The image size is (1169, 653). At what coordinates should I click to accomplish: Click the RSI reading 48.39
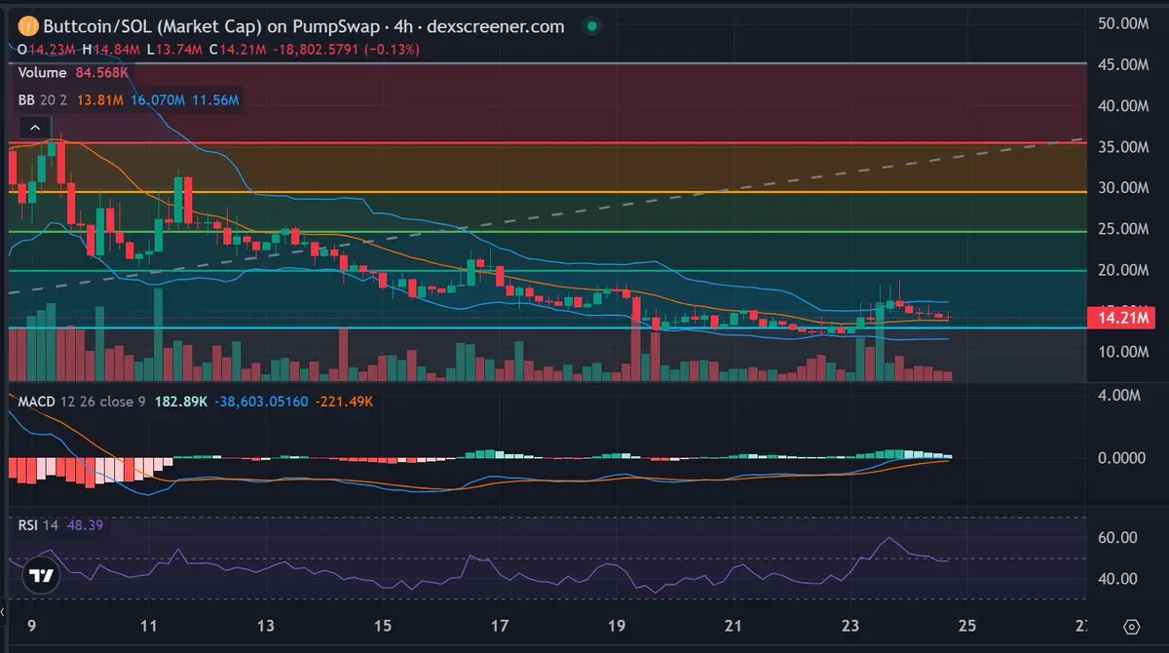(x=85, y=524)
